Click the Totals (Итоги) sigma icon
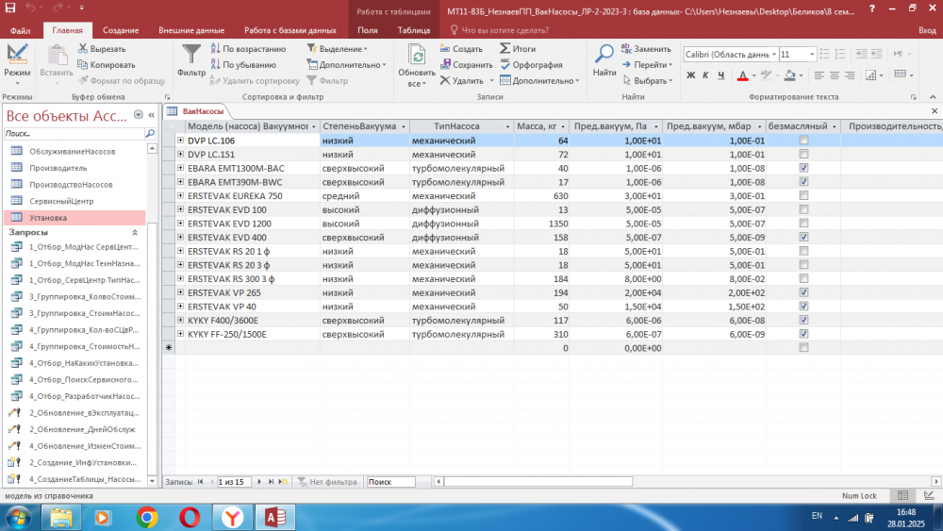943x531 pixels. pos(506,48)
